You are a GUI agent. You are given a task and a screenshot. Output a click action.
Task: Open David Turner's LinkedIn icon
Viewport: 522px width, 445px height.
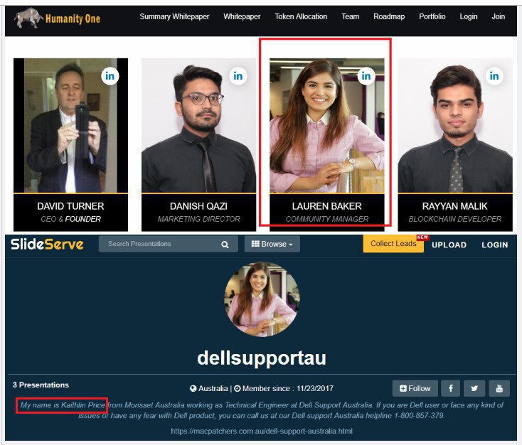coord(110,76)
